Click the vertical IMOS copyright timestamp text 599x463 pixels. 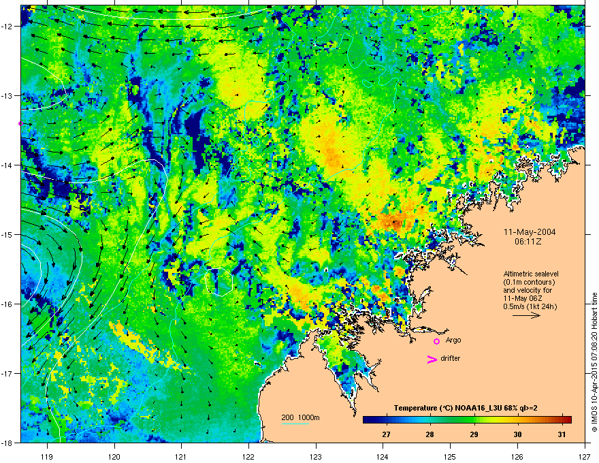(x=594, y=362)
